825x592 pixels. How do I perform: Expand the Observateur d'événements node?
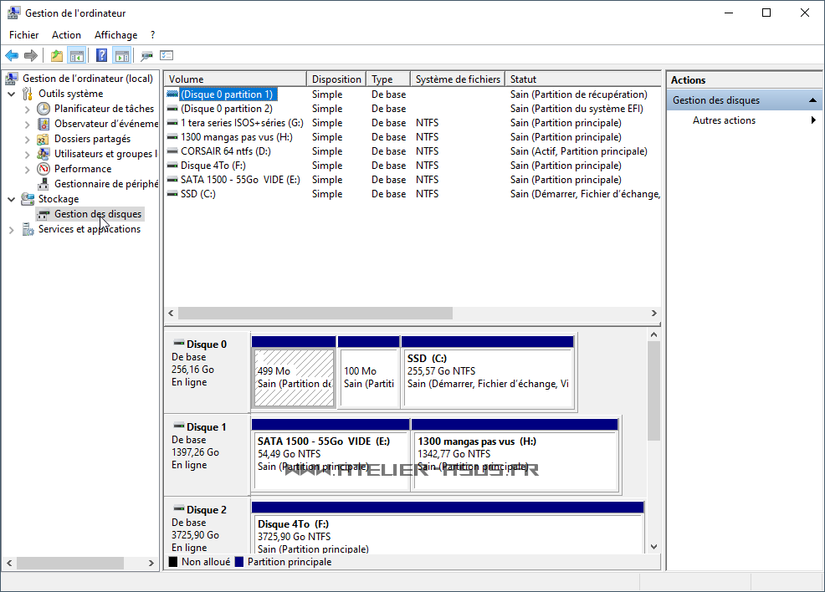pyautogui.click(x=28, y=125)
